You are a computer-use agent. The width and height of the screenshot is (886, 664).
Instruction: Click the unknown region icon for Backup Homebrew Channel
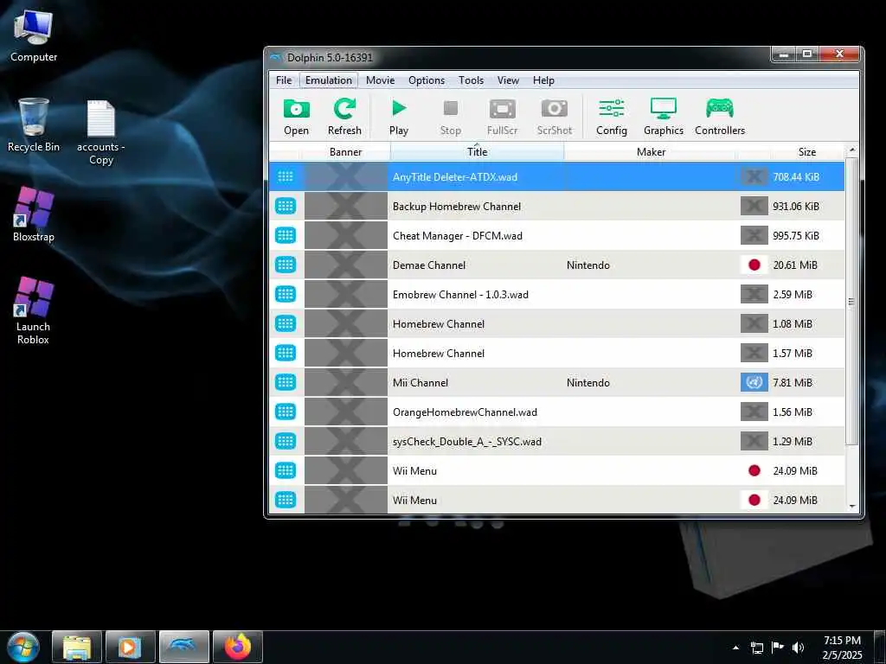[754, 206]
